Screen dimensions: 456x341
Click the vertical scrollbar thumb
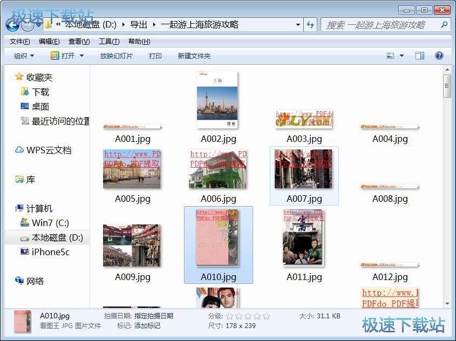447,86
